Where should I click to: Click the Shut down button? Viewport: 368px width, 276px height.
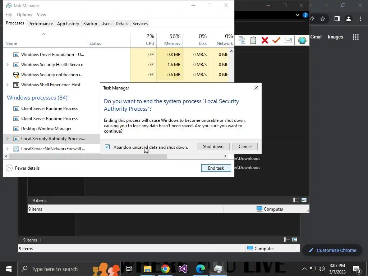(213, 147)
